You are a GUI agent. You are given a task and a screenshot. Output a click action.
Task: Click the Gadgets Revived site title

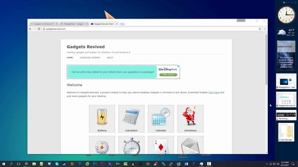coord(86,47)
